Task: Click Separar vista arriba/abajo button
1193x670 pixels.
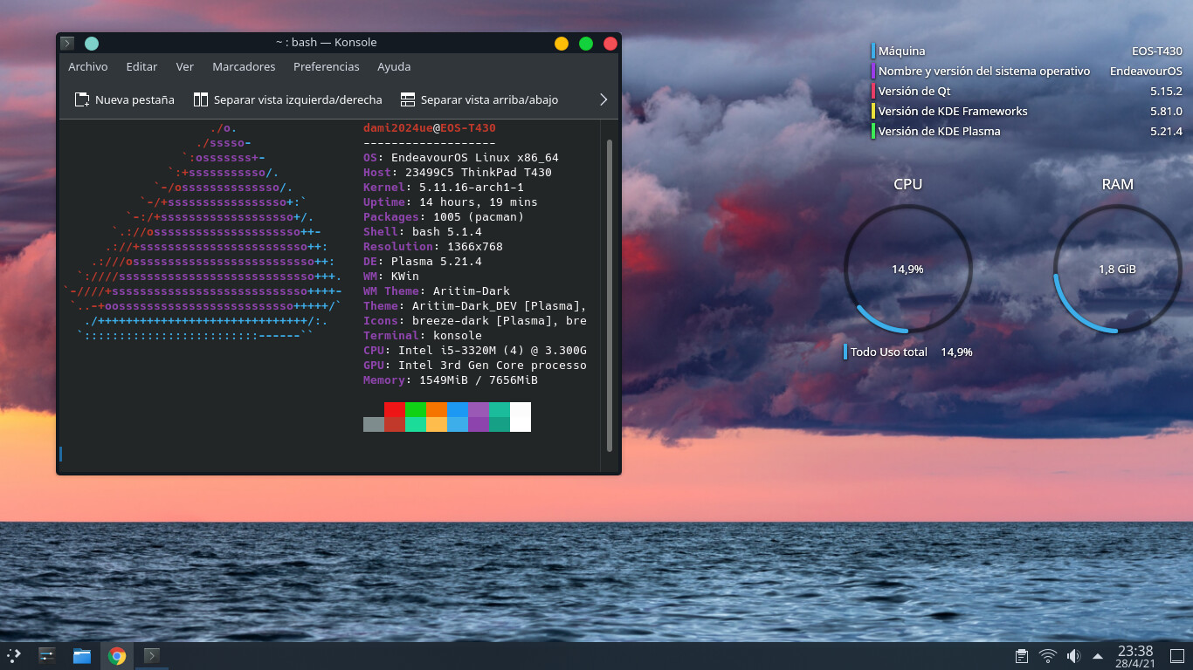Action: [x=479, y=99]
